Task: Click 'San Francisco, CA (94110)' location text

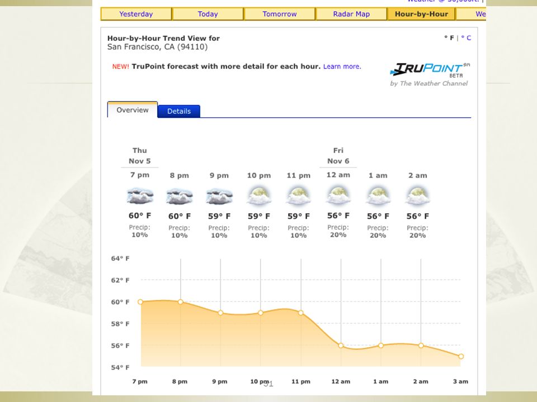Action: [158, 47]
